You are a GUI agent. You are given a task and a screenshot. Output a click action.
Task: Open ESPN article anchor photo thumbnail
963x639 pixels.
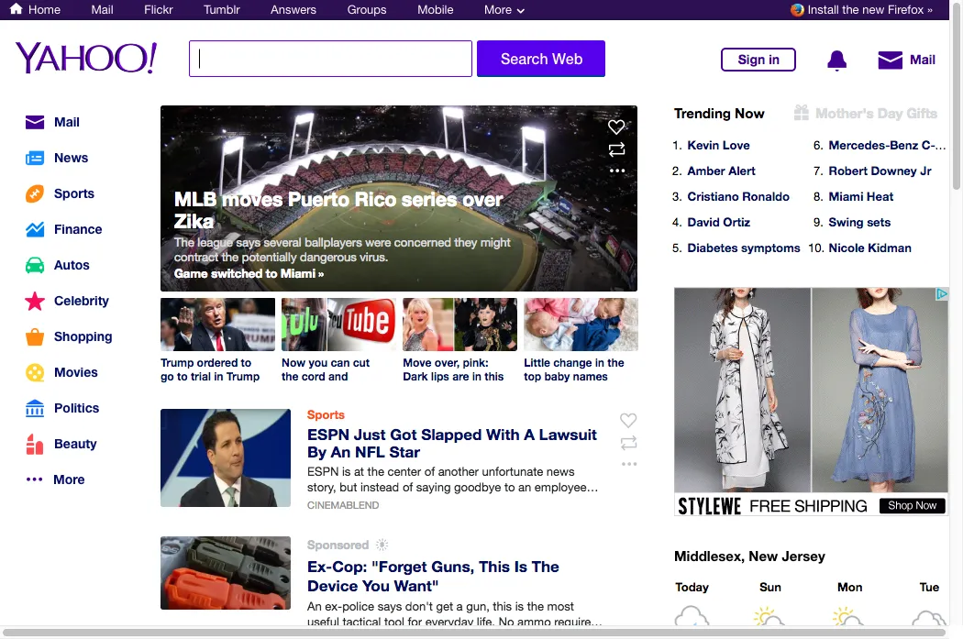226,457
